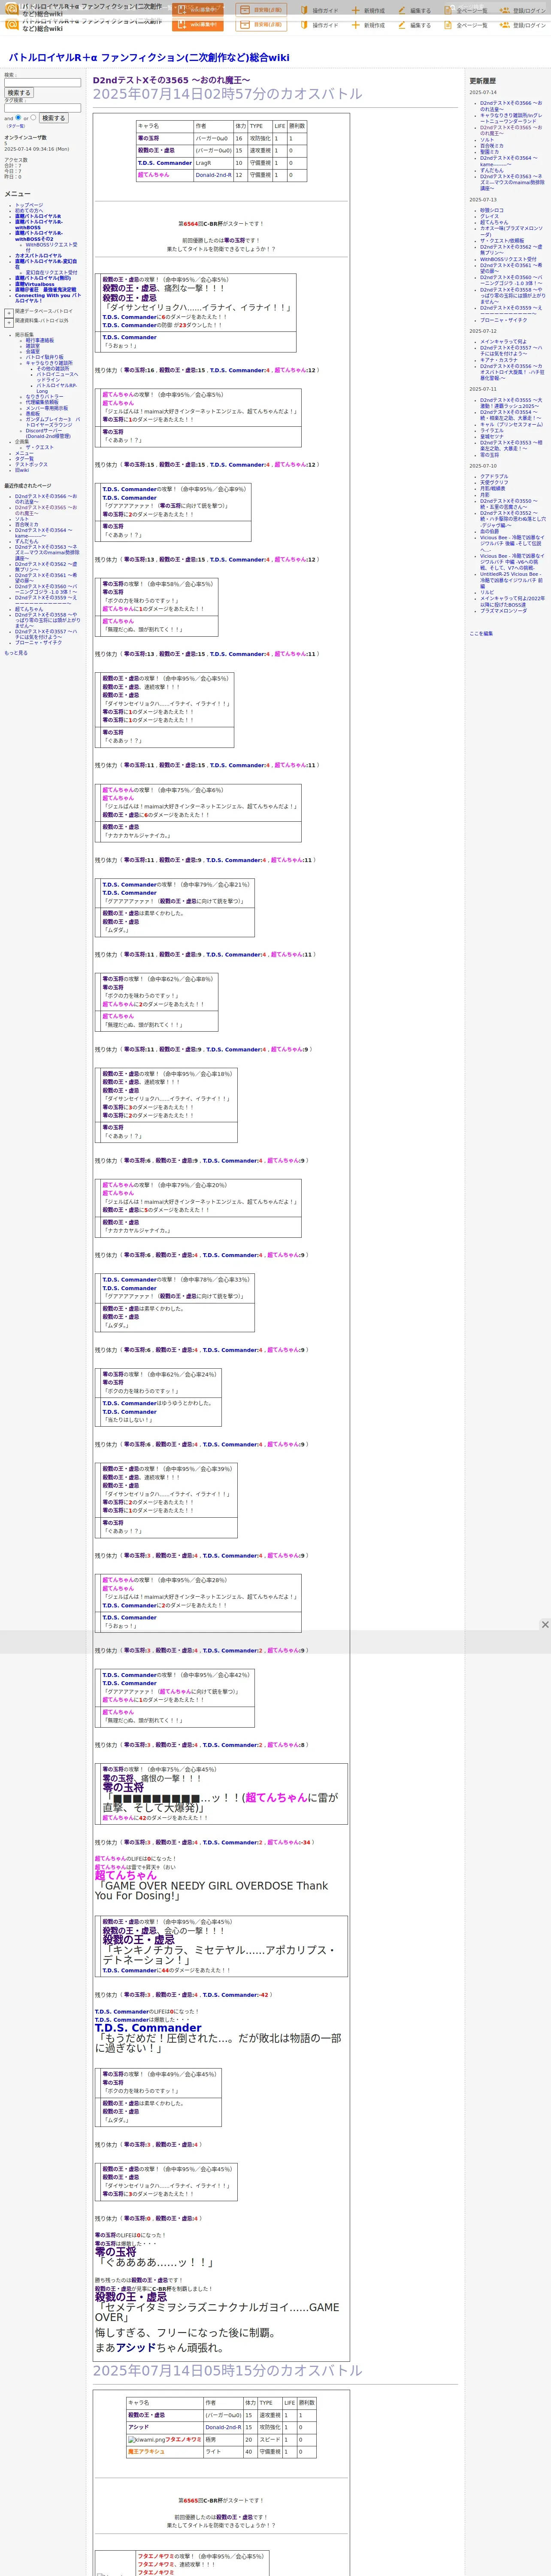
Task: Click T.D.S. Commander in first battle table
Action: [x=165, y=163]
